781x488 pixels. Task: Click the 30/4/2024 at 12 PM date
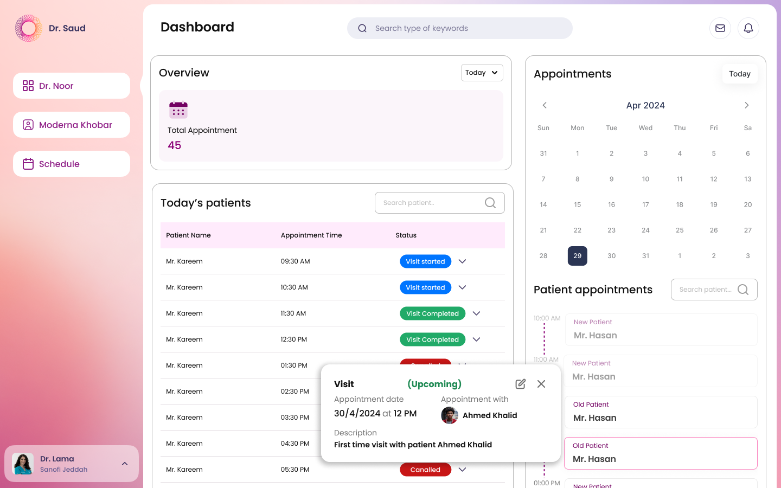[x=375, y=413]
